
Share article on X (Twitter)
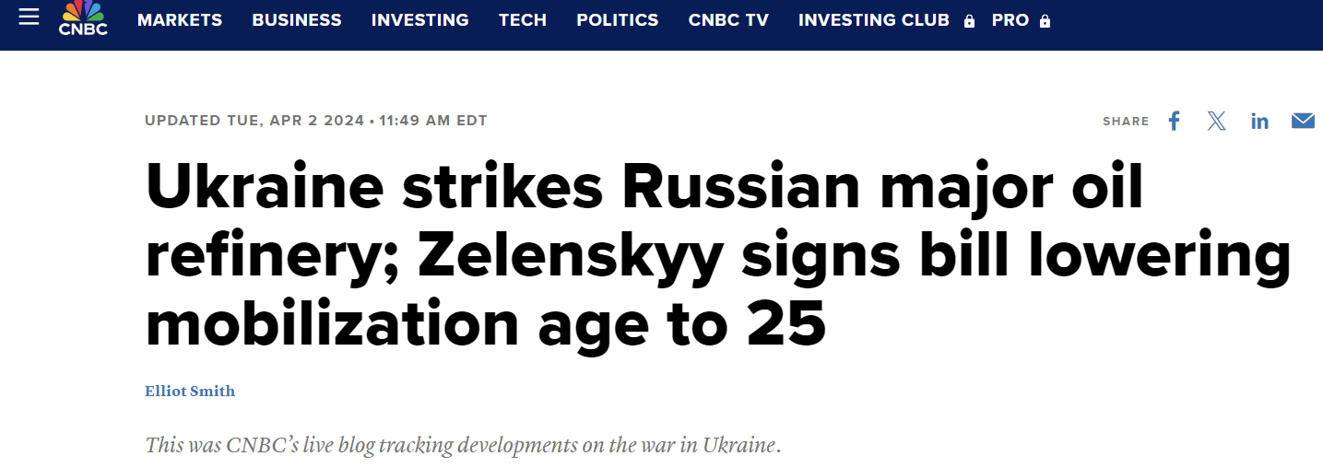click(x=1216, y=121)
